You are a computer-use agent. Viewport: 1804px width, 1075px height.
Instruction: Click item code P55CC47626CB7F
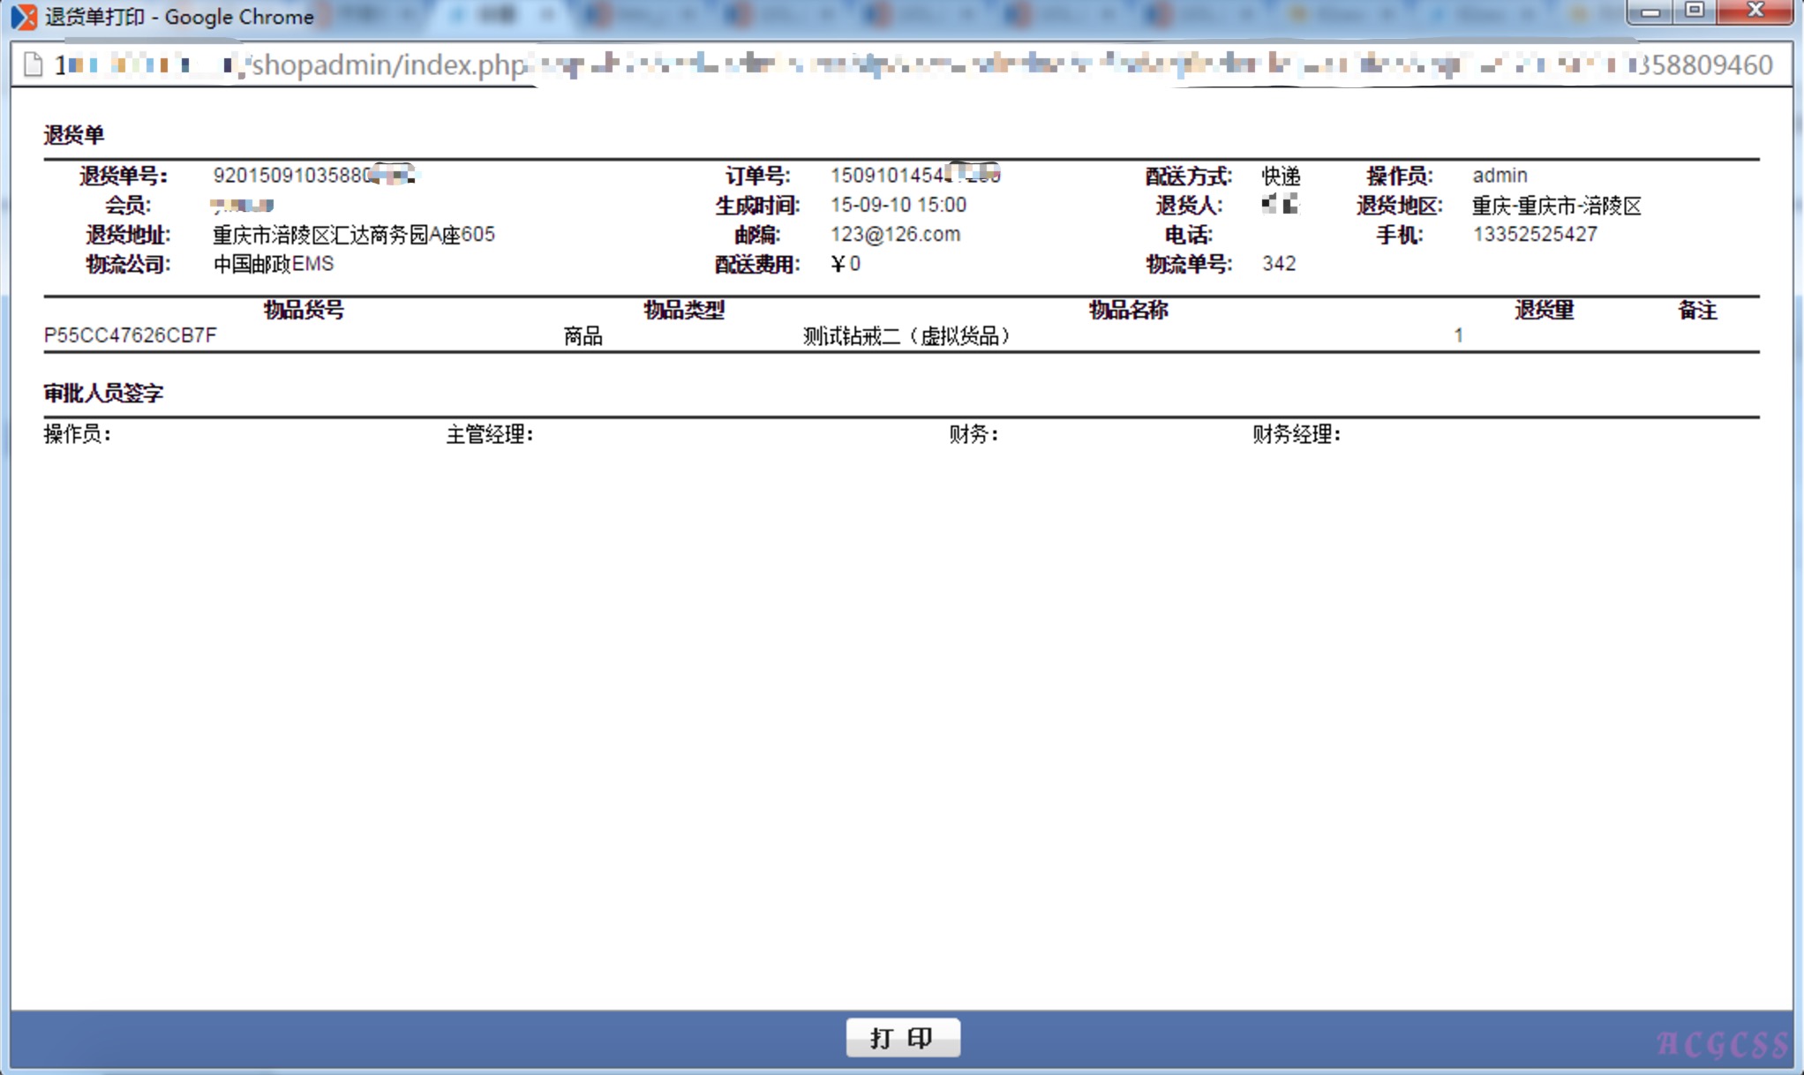pos(131,335)
